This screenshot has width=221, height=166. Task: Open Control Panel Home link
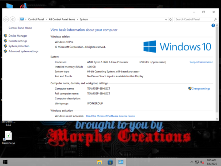click(x=20, y=28)
